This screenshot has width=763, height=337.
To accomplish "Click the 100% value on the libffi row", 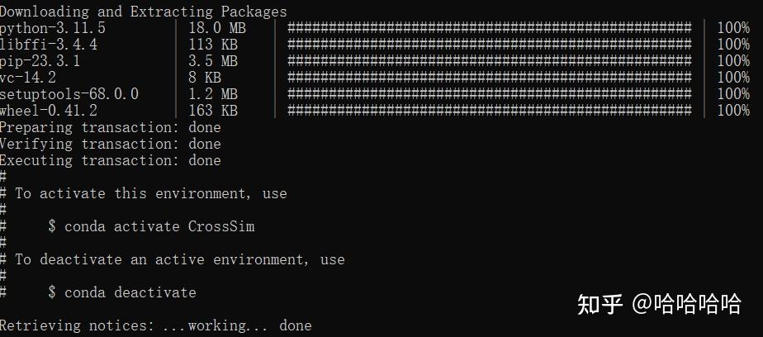I will click(733, 45).
